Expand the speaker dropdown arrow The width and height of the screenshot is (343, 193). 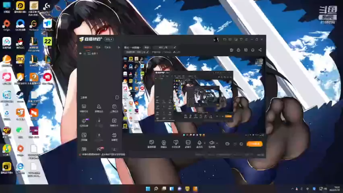tap(217, 143)
